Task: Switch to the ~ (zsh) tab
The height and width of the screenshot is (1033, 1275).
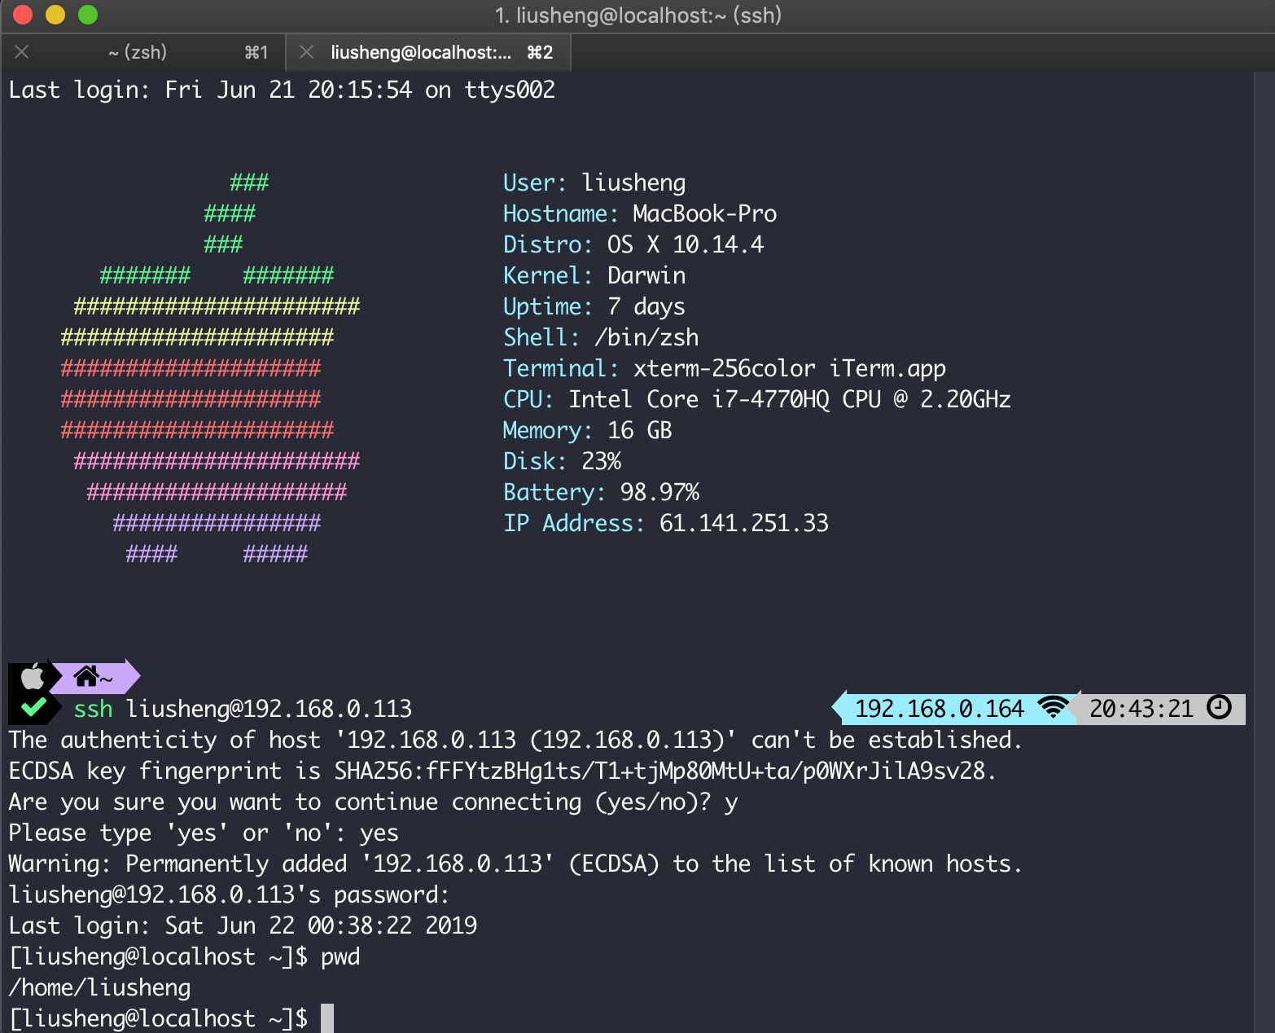Action: pyautogui.click(x=143, y=52)
